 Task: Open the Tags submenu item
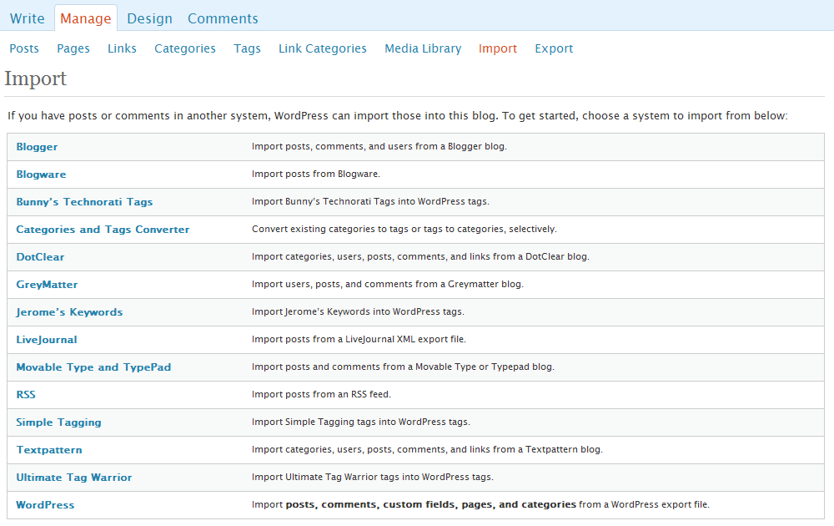[x=248, y=48]
